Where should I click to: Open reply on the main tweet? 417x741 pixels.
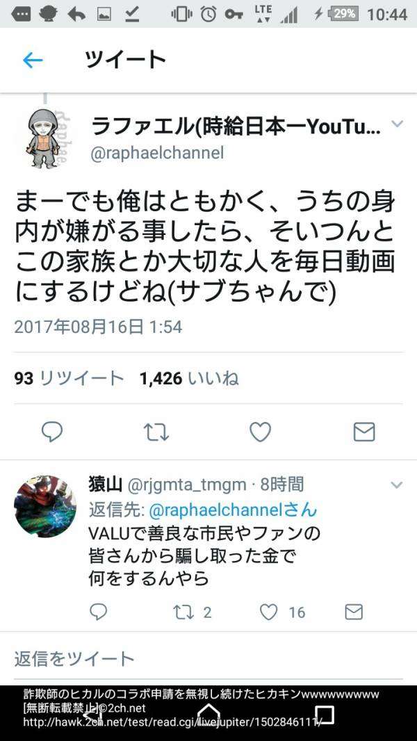point(52,432)
